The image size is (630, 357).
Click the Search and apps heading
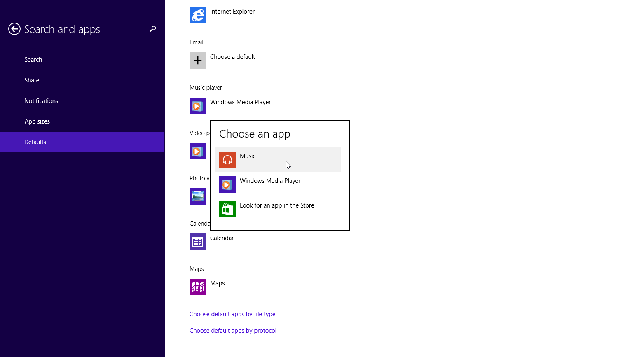(62, 29)
